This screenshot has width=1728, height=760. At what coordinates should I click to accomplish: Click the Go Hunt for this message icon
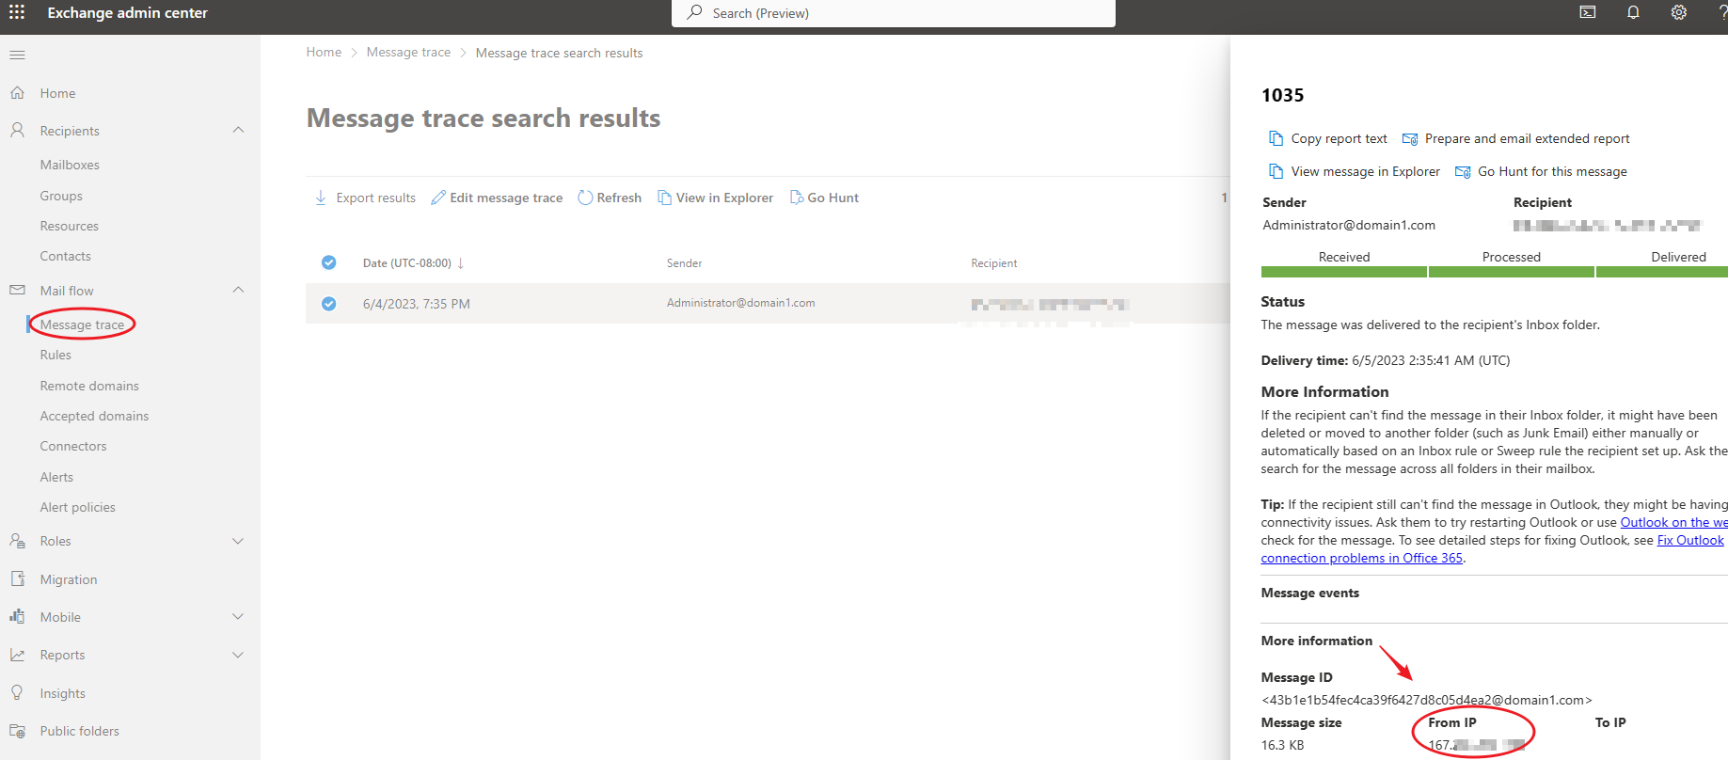click(1463, 172)
